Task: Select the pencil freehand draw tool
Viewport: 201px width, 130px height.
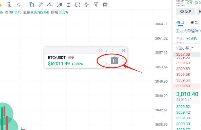Action: click(x=50, y=5)
